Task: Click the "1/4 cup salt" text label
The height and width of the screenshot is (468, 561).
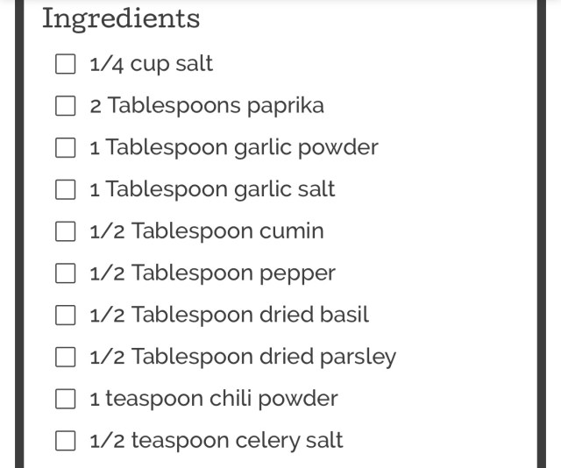Action: tap(151, 64)
